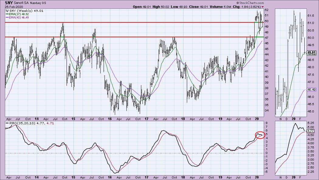Select the 25-Feb-2020 chart date
Image resolution: width=319 pixels, height=180 pixels.
click(x=14, y=7)
